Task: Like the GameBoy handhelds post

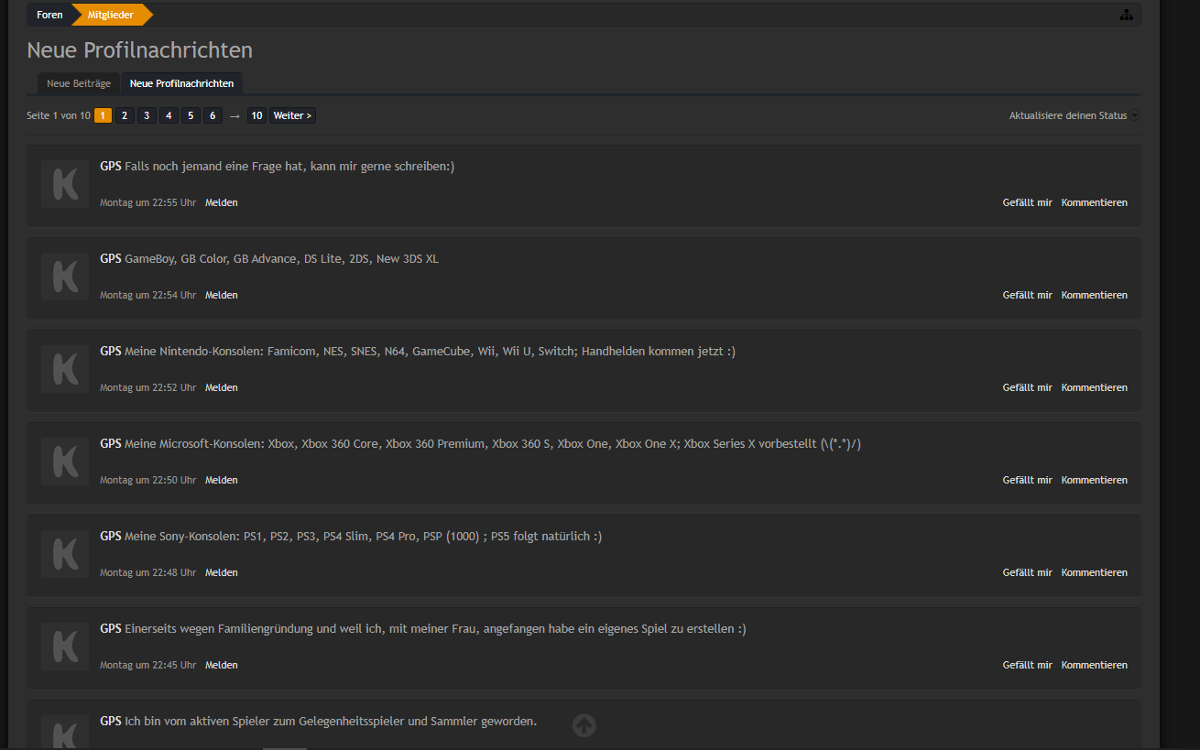Action: point(1027,295)
